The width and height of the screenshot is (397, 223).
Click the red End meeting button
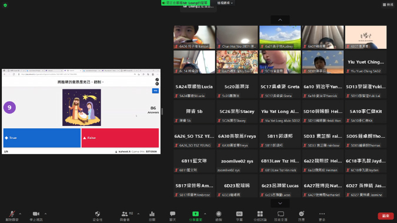tap(386, 216)
